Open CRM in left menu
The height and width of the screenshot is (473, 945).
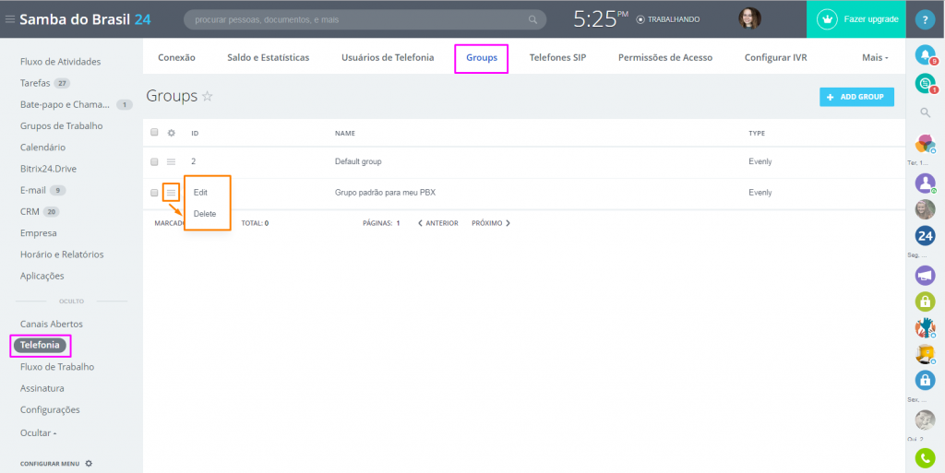click(x=30, y=212)
